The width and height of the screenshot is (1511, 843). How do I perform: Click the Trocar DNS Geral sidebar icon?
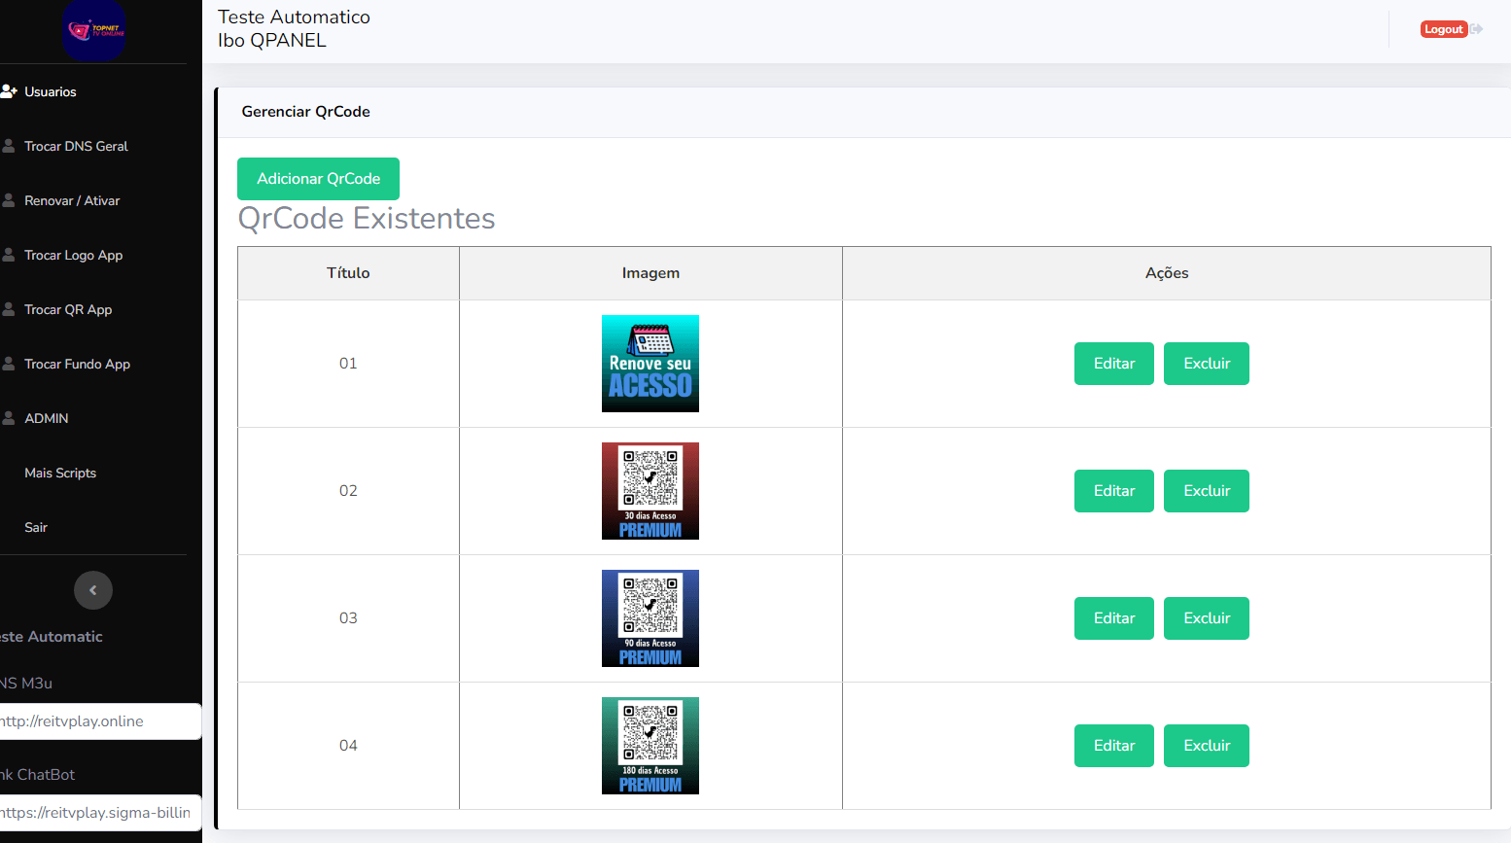tap(9, 146)
